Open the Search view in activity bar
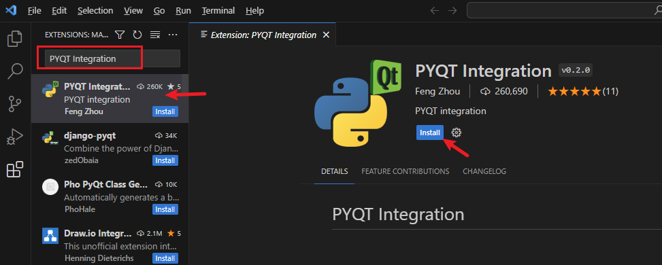 (15, 71)
